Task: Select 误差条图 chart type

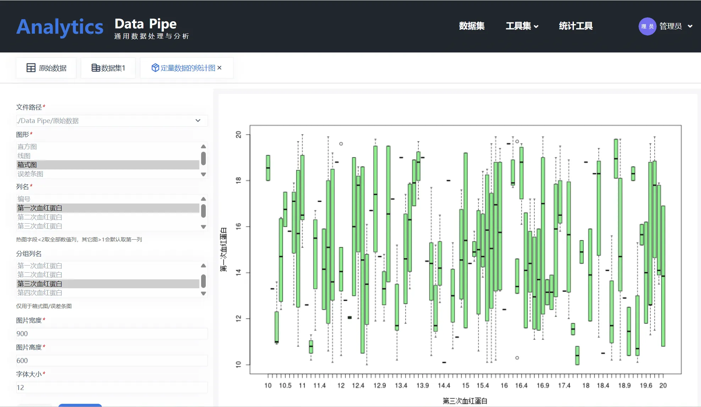Action: pos(30,174)
